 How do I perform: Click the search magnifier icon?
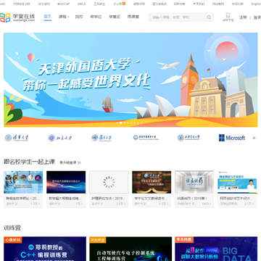(x=209, y=17)
